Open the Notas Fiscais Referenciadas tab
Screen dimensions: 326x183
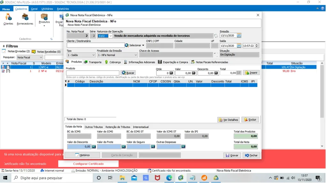point(210,62)
